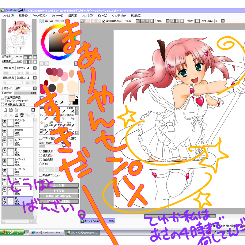The height and width of the screenshot is (245, 245).
Task: Open the custom swatches panel icon
Action: coord(62,21)
